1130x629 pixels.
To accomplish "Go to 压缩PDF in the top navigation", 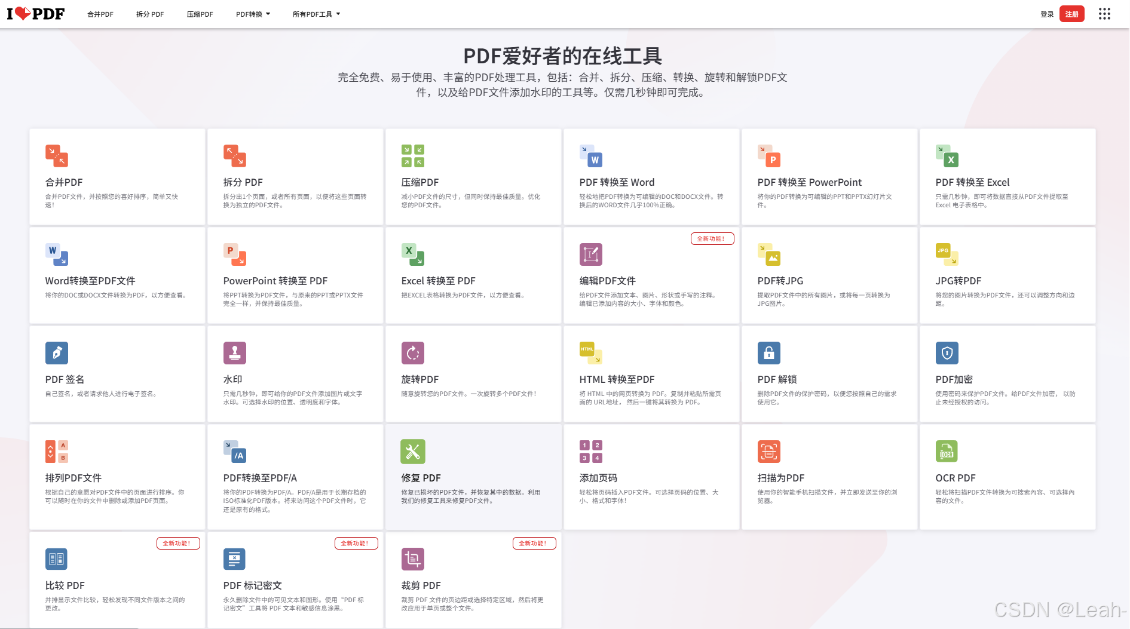I will pos(200,14).
